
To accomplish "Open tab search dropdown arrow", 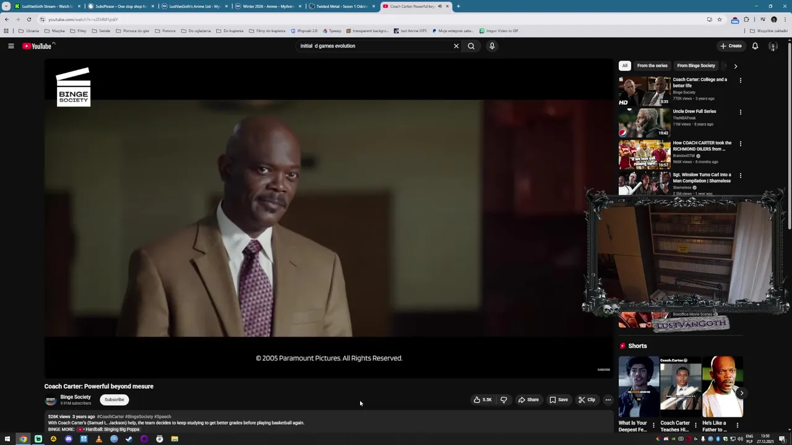I will [6, 6].
